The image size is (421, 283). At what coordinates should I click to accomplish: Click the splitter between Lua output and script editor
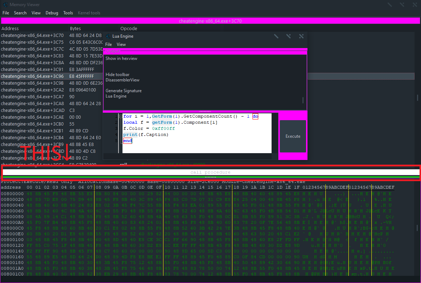(205, 112)
